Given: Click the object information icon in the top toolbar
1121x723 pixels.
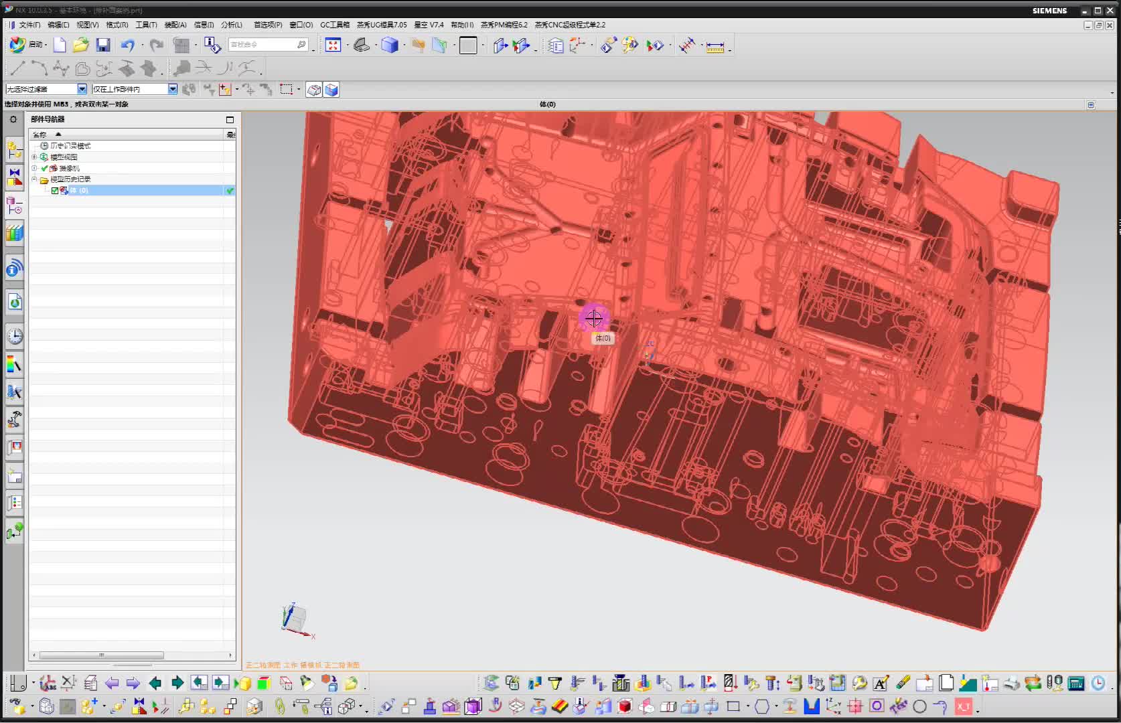Looking at the screenshot, I should pyautogui.click(x=212, y=45).
